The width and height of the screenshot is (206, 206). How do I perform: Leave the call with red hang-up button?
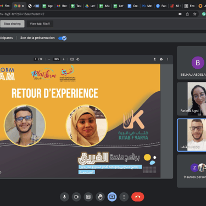click(138, 197)
